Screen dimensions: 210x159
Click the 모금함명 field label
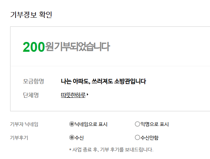coord(33,81)
